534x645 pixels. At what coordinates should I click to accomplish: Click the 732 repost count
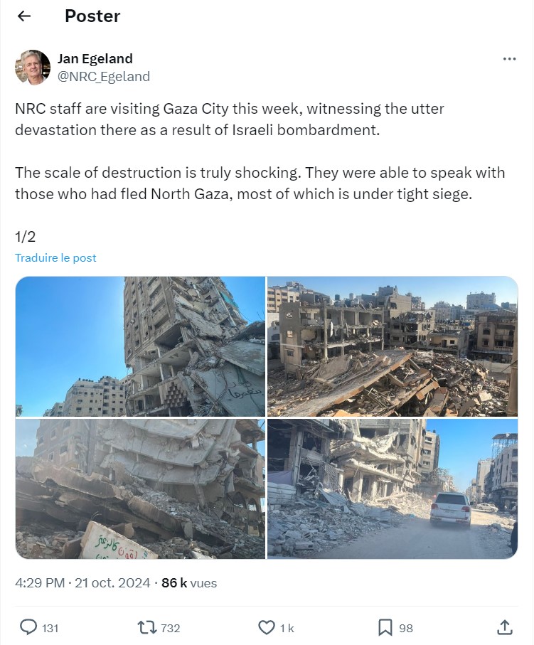(171, 628)
